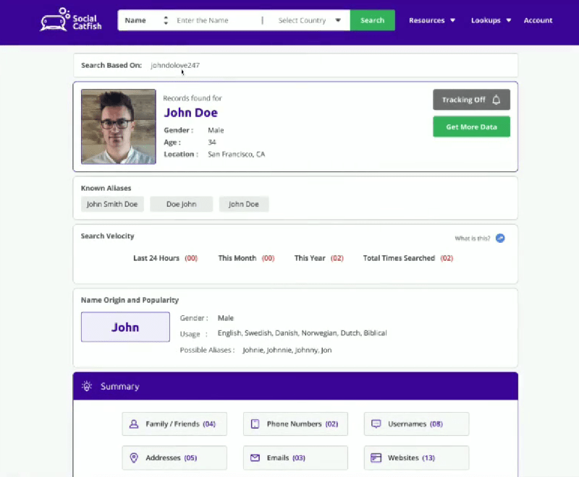The width and height of the screenshot is (579, 477).
Task: Open the Select Country dropdown
Action: 309,20
